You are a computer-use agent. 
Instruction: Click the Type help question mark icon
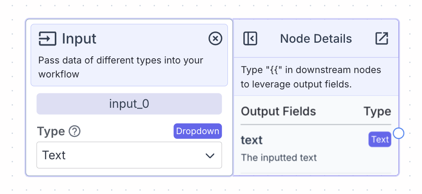pyautogui.click(x=74, y=131)
